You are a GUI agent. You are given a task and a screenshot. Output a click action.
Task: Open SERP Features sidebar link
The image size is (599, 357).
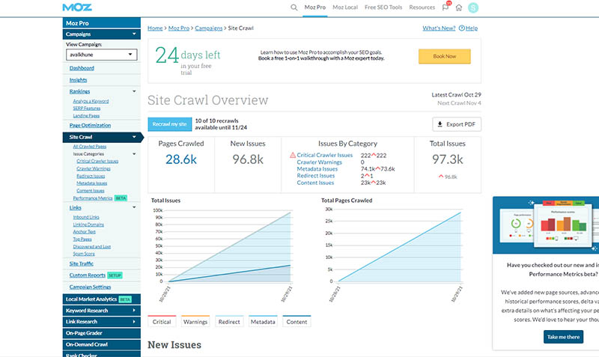(x=87, y=109)
